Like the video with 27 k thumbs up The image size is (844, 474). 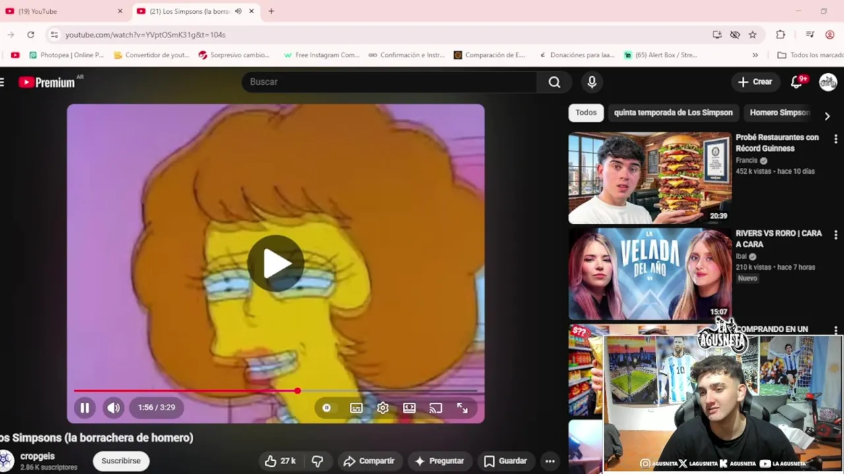(280, 461)
